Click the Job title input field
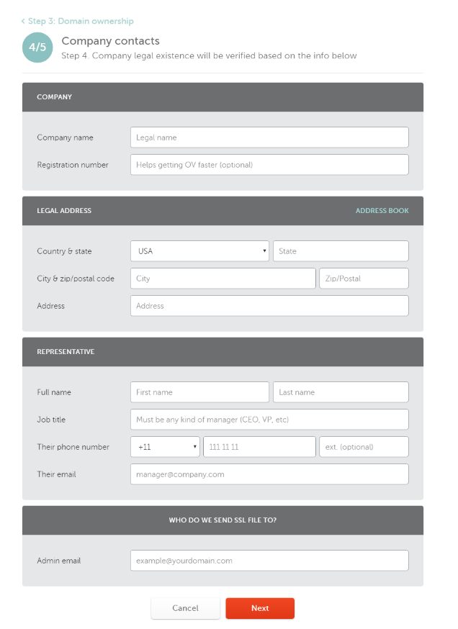Screen dimensions: 458x629 point(269,420)
